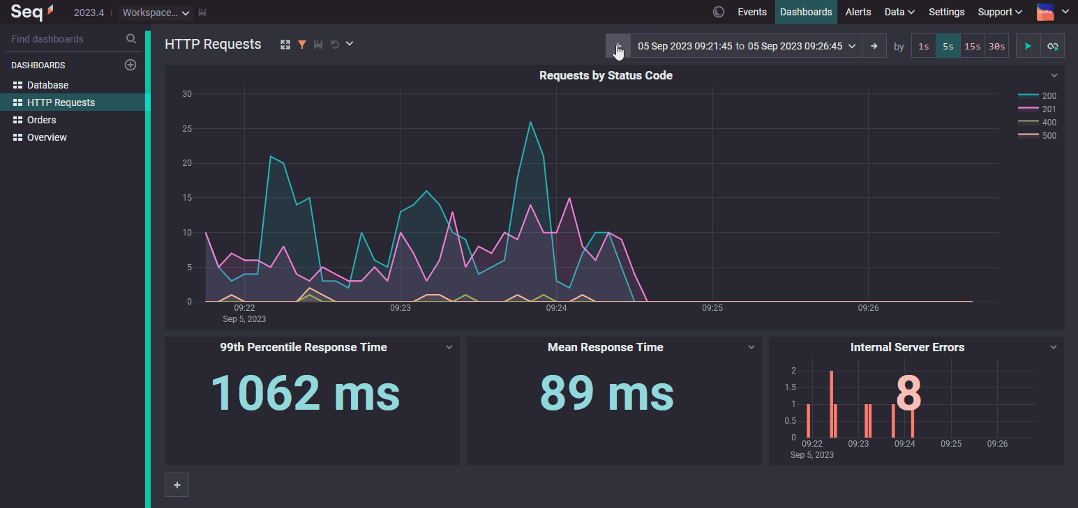Open the user account dropdown arrow
This screenshot has width=1078, height=508.
pos(1065,12)
